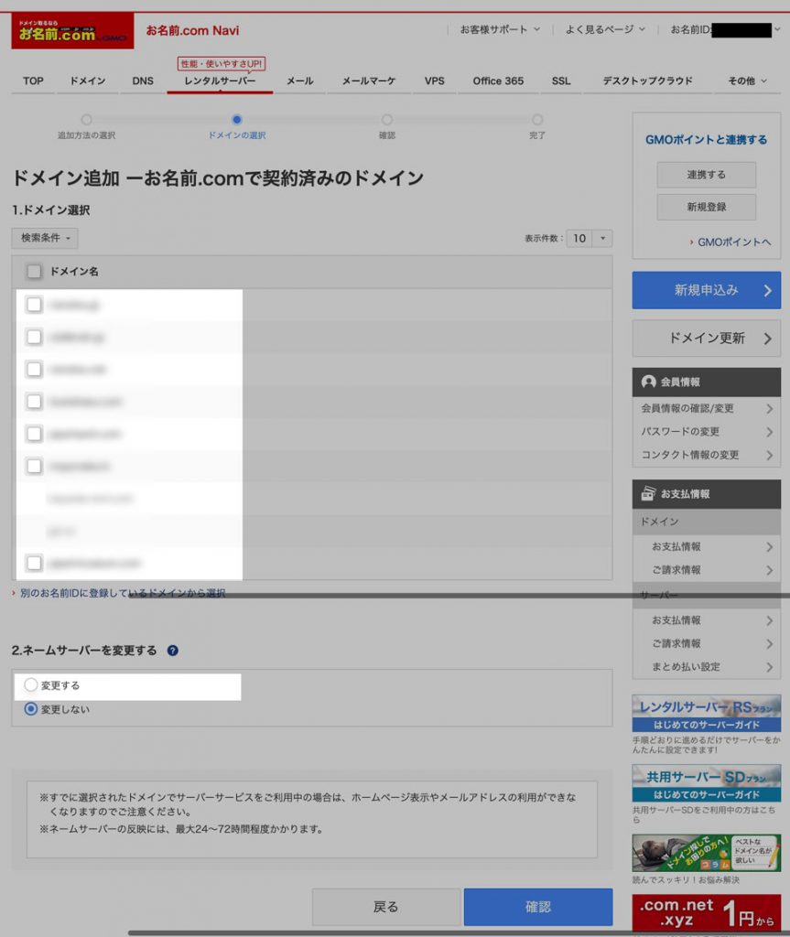The height and width of the screenshot is (937, 790).
Task: Tick the ドメイン名 select-all checkbox
Action: pos(34,271)
